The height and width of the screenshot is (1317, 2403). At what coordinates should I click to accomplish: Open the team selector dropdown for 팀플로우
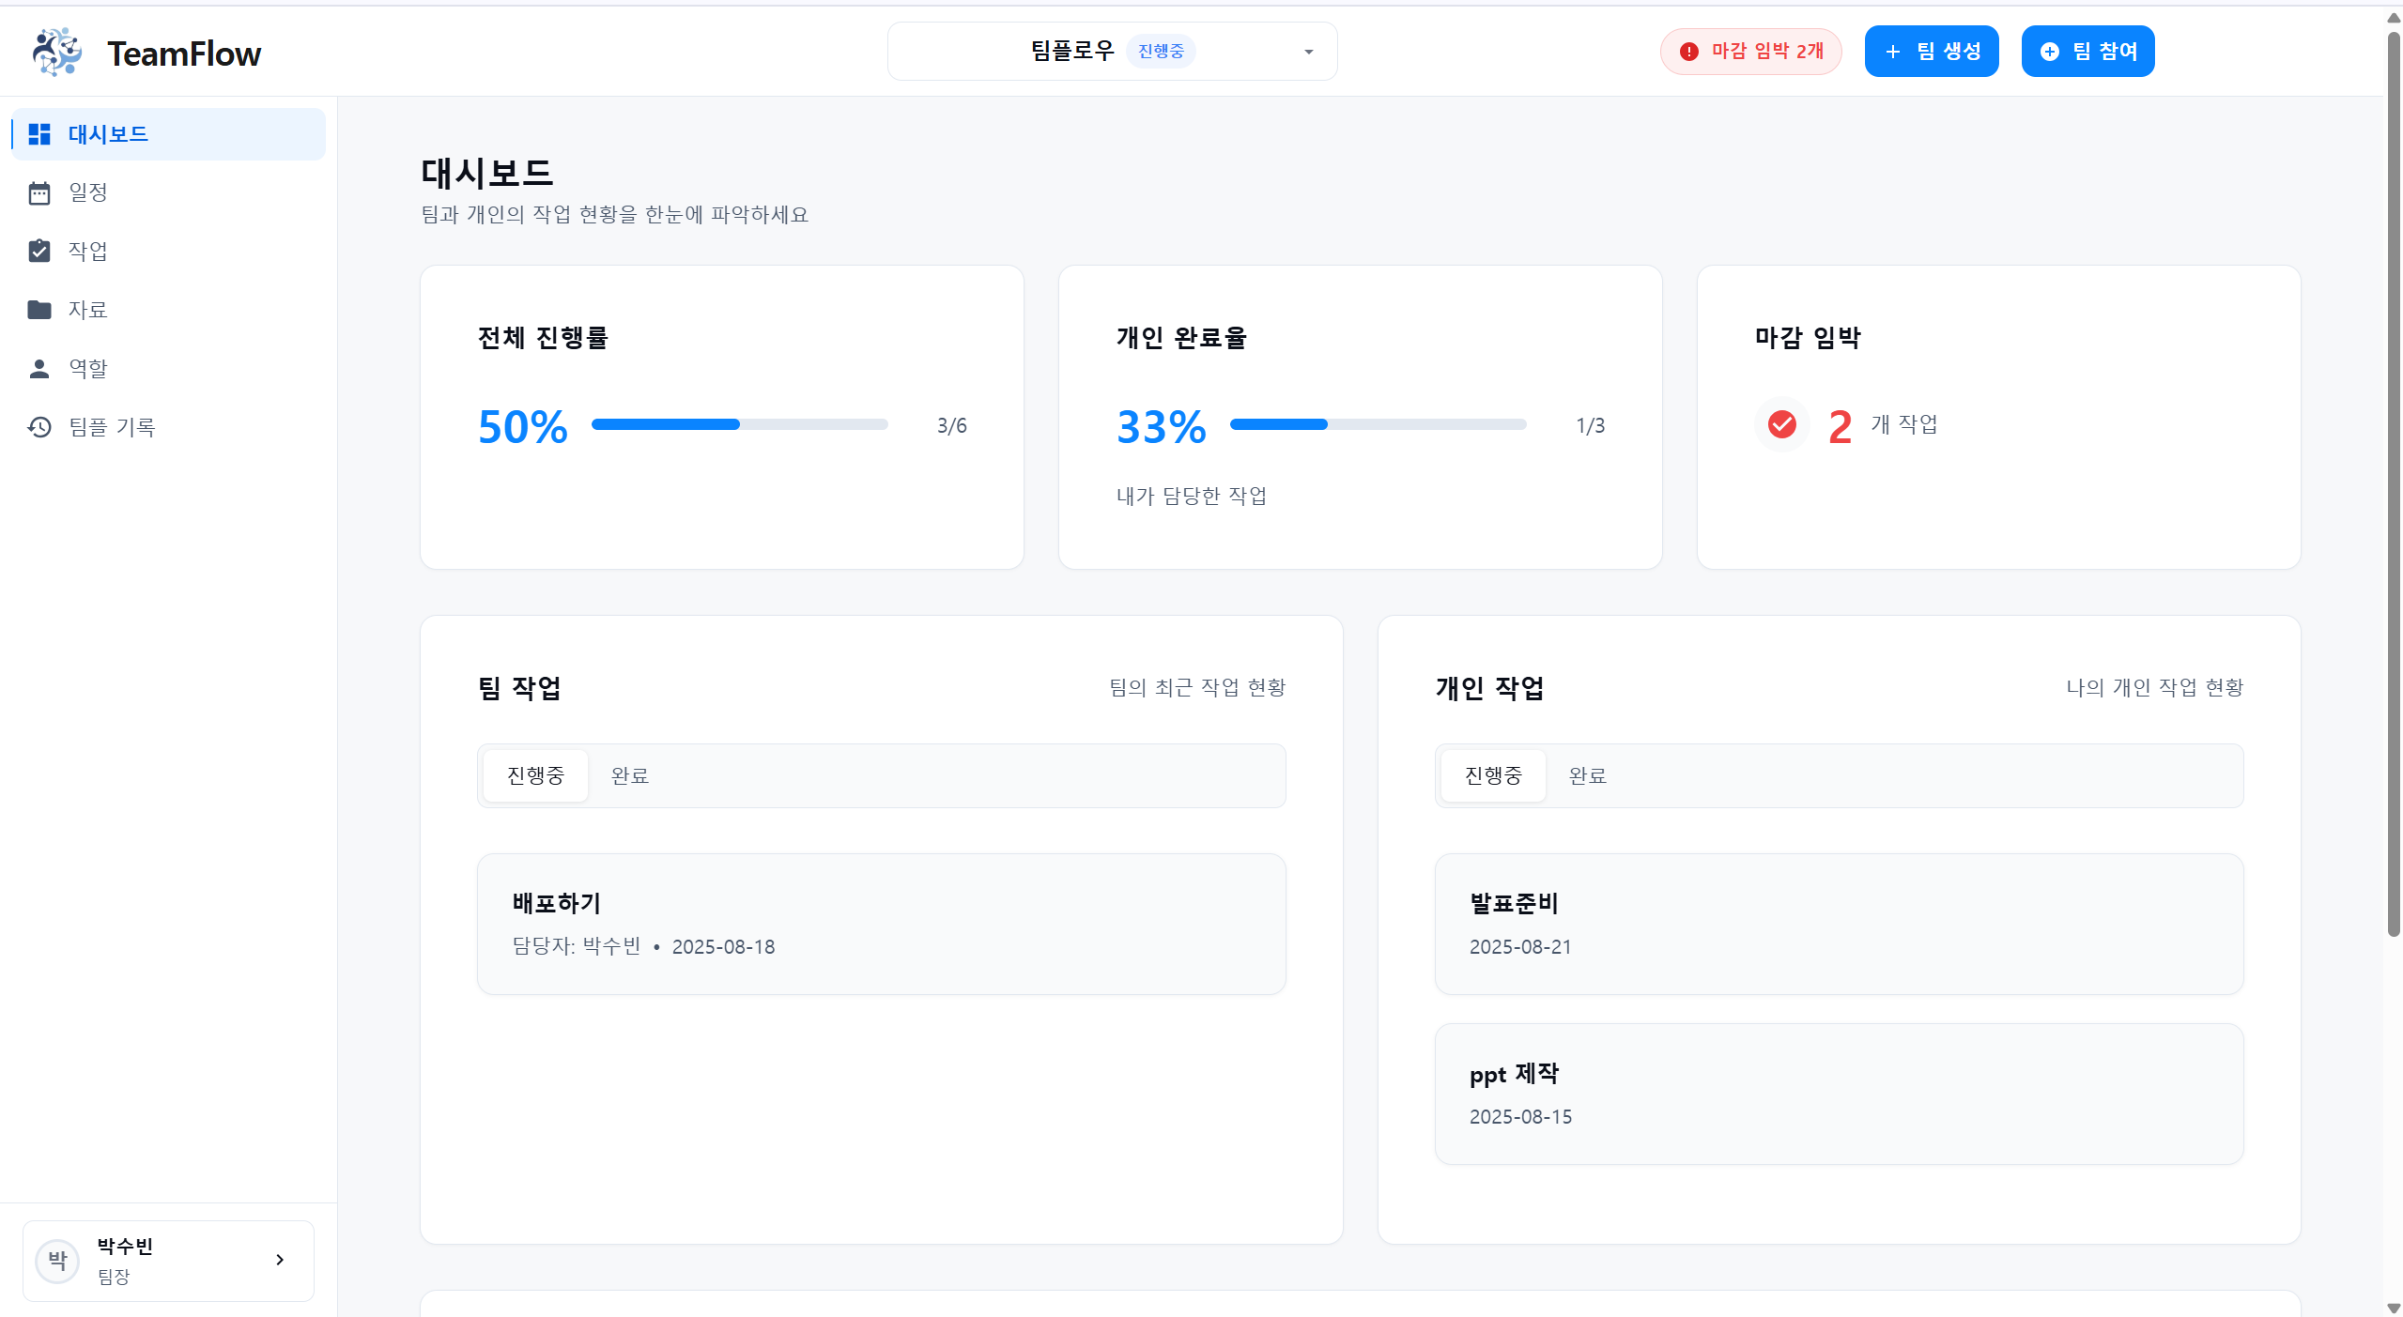click(1308, 52)
